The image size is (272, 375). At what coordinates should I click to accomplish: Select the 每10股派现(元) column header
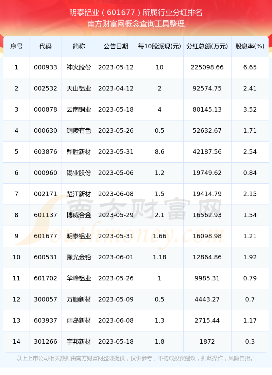[159, 46]
